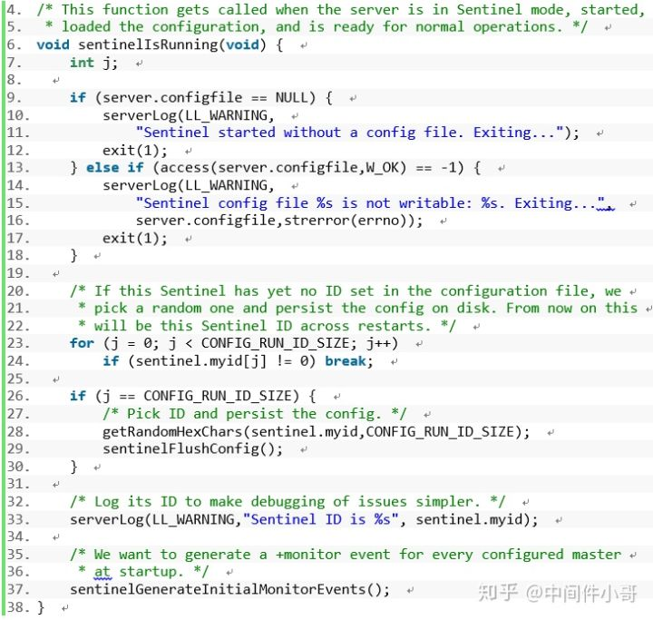
Task: Click comment 'Log its ID to make debugging'
Action: [x=210, y=502]
